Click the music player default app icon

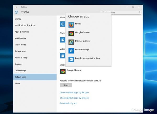point(63,24)
